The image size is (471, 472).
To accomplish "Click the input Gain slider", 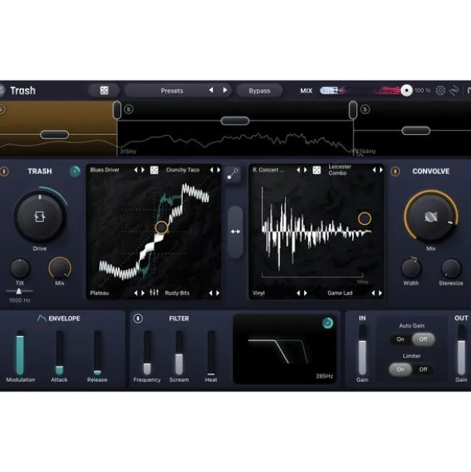I will click(362, 351).
